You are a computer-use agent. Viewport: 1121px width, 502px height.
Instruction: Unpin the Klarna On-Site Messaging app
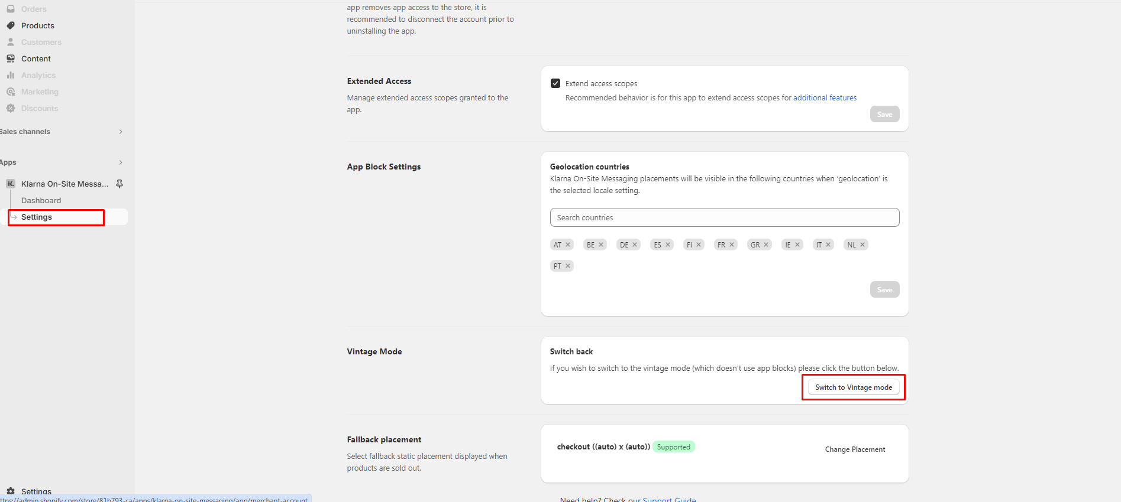click(x=119, y=184)
